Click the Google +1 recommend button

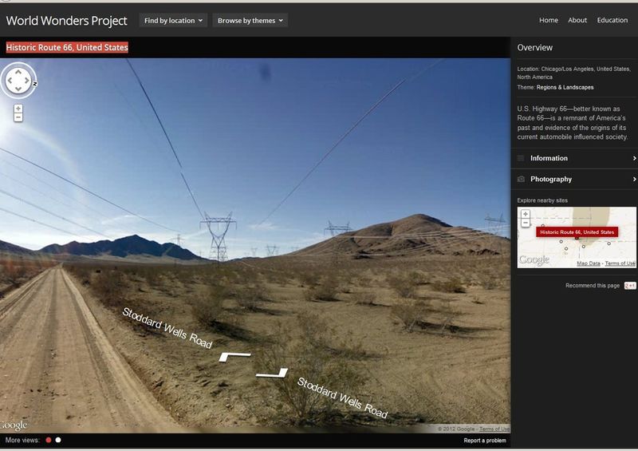630,286
